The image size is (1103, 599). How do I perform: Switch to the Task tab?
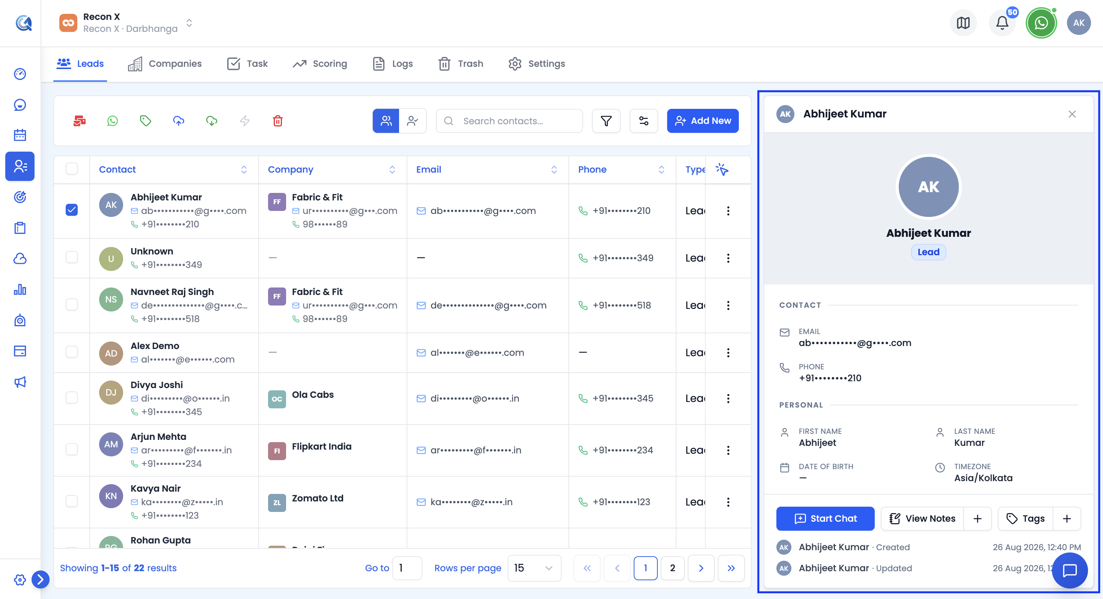coord(247,64)
